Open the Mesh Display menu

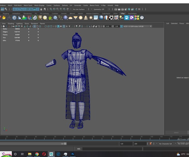click(39, 5)
